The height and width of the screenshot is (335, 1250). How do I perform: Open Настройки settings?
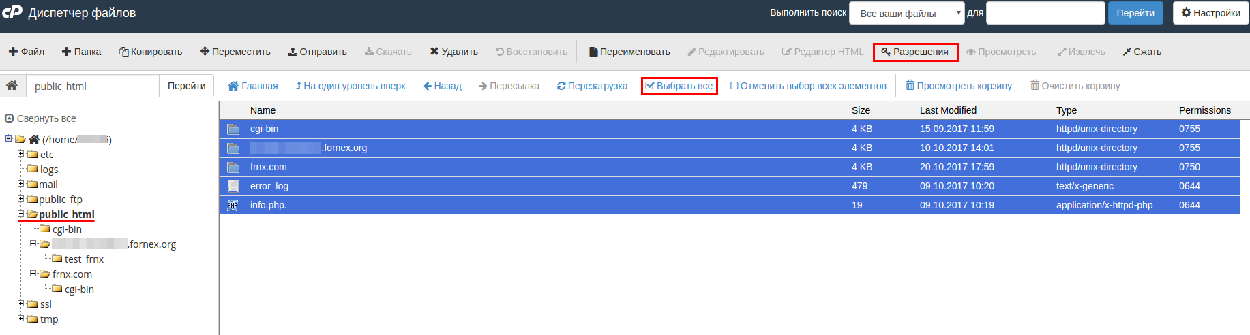1211,13
